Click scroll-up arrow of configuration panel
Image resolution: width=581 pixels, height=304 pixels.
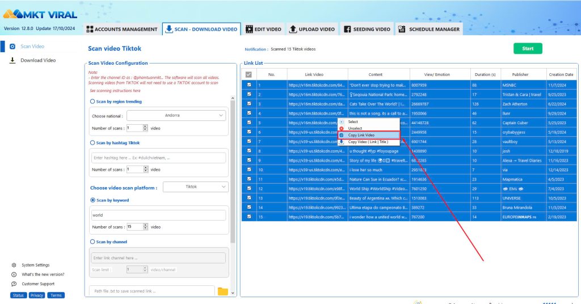coord(233,98)
